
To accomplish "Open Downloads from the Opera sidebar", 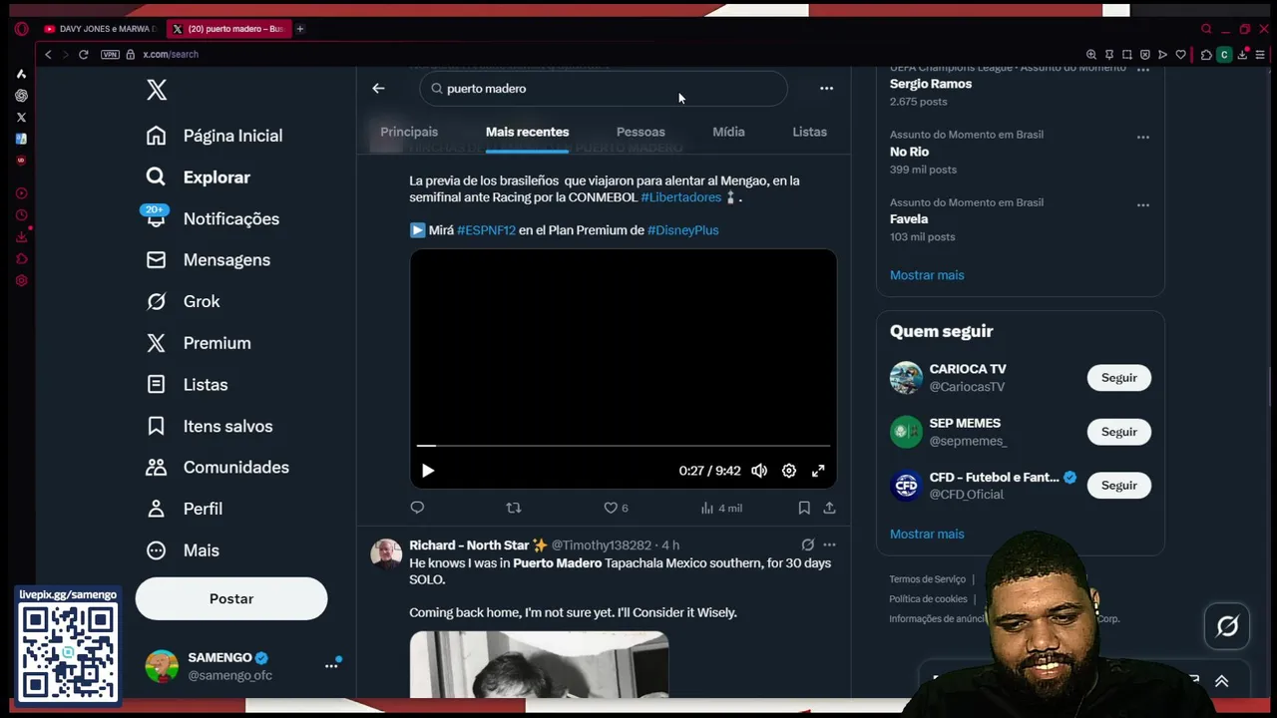I will point(21,237).
